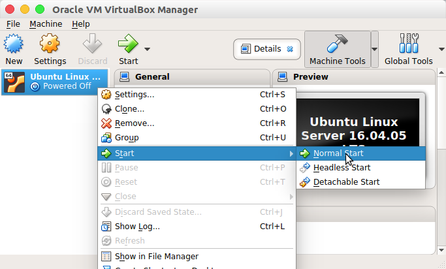This screenshot has height=269, width=446.
Task: Click the greyed Discard Saved State icon
Action: [106, 212]
